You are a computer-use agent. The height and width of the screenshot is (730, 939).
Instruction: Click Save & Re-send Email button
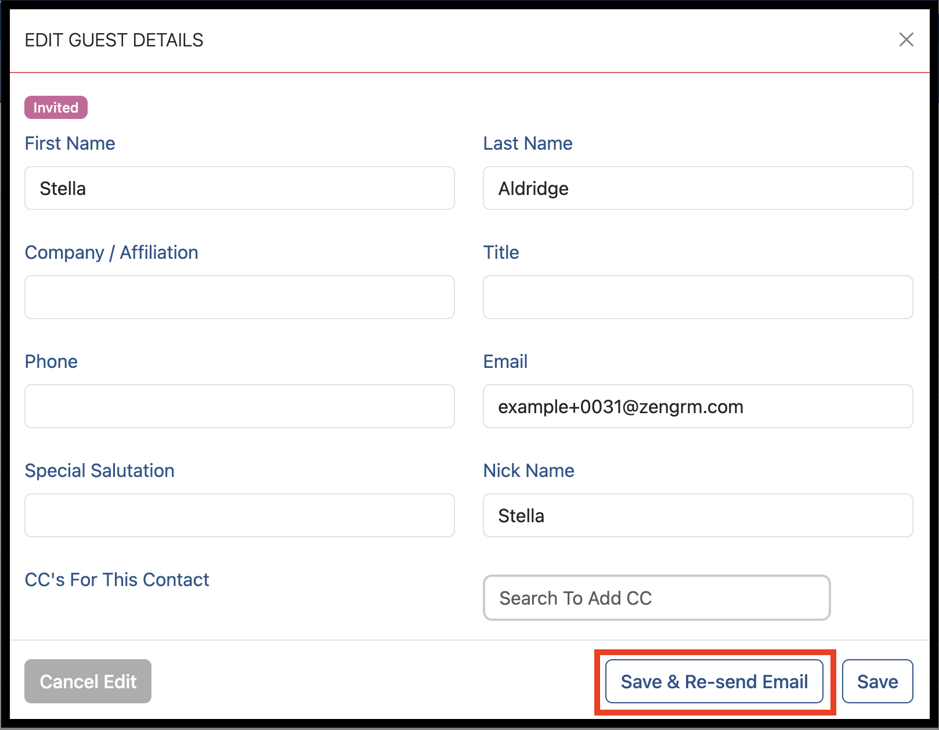pos(714,681)
